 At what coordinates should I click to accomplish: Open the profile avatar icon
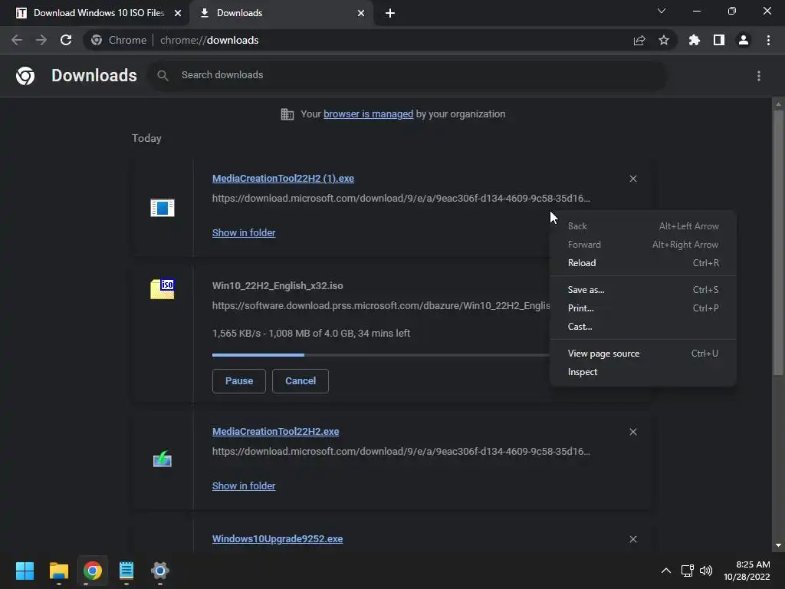pyautogui.click(x=744, y=40)
